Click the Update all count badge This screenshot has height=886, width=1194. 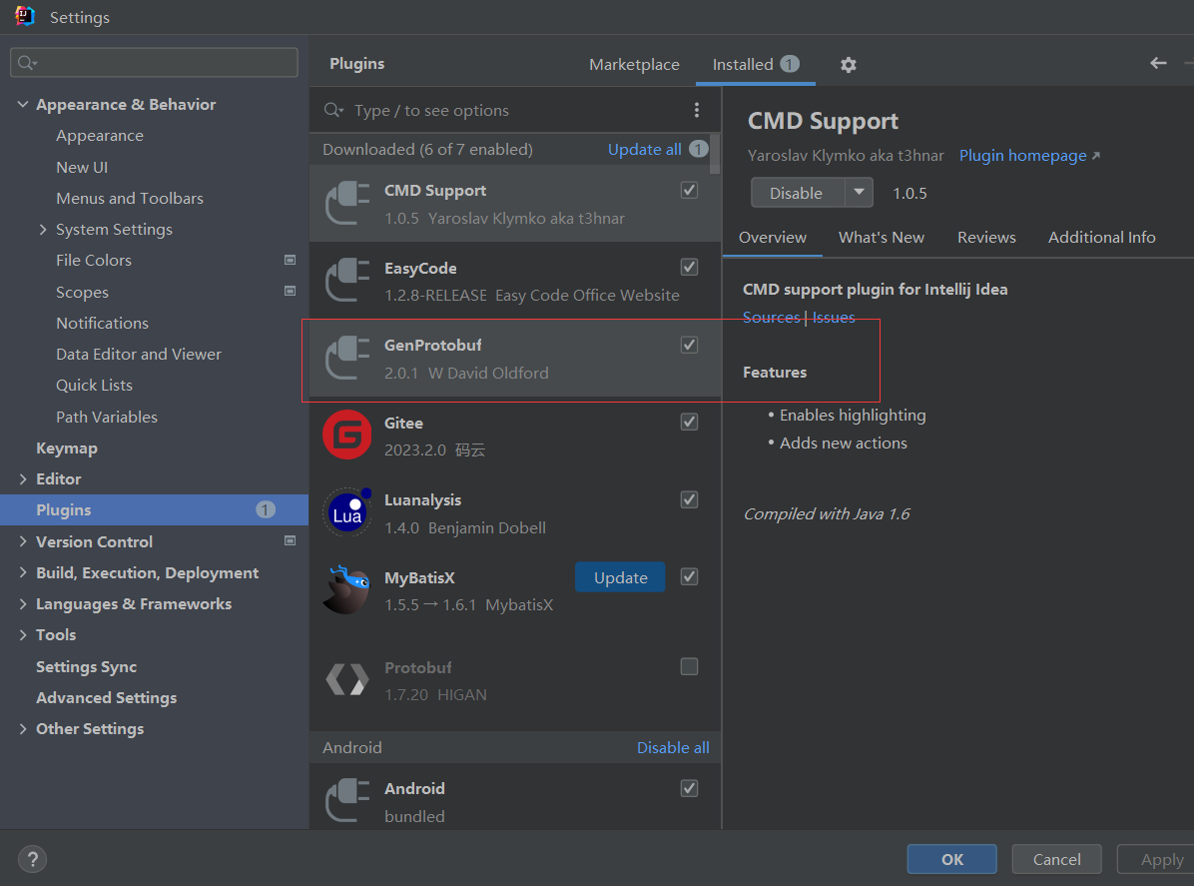[698, 149]
